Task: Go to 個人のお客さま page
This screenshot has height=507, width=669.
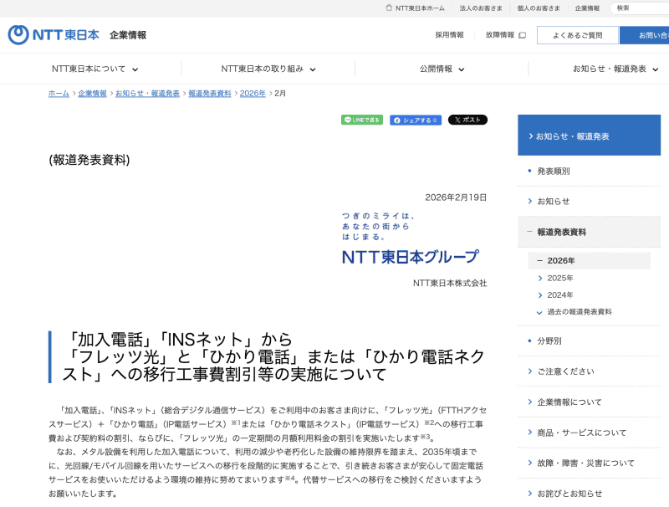Action: tap(539, 8)
